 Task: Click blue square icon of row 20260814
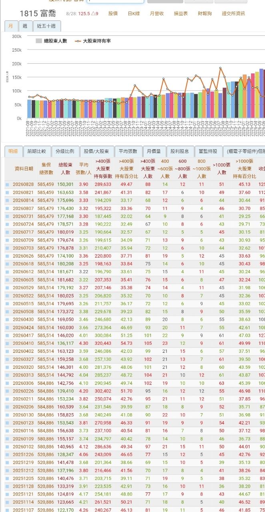click(x=7, y=200)
